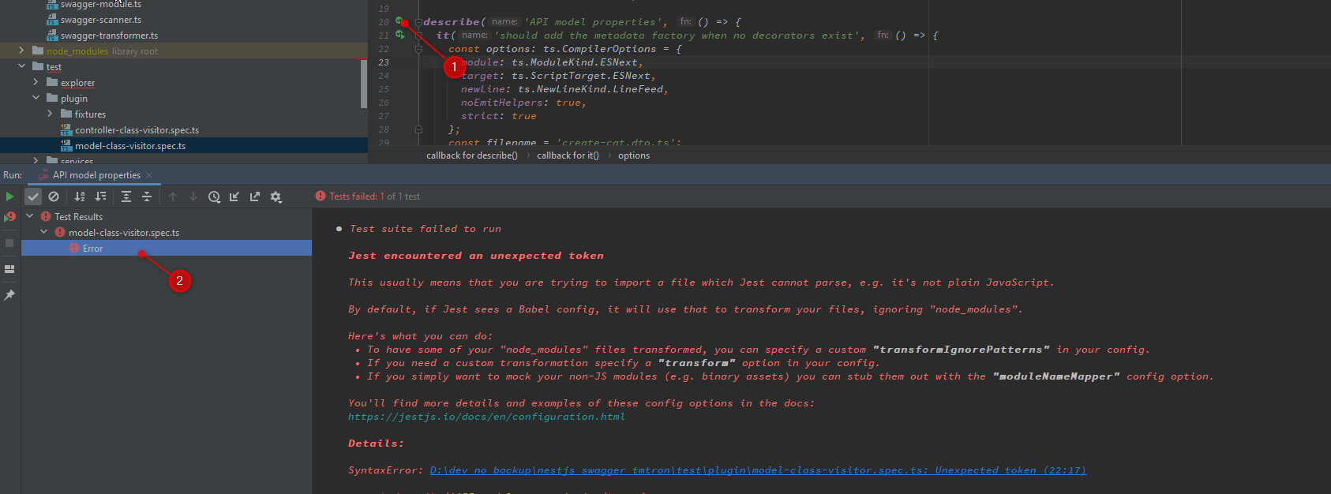Screen dimensions: 1331x494
Task: Select Test Results root row
Action: (x=167, y=216)
